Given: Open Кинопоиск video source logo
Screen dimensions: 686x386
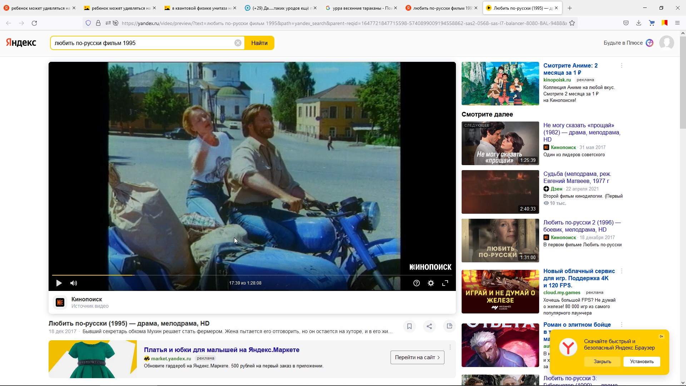Looking at the screenshot, I should click(x=60, y=302).
